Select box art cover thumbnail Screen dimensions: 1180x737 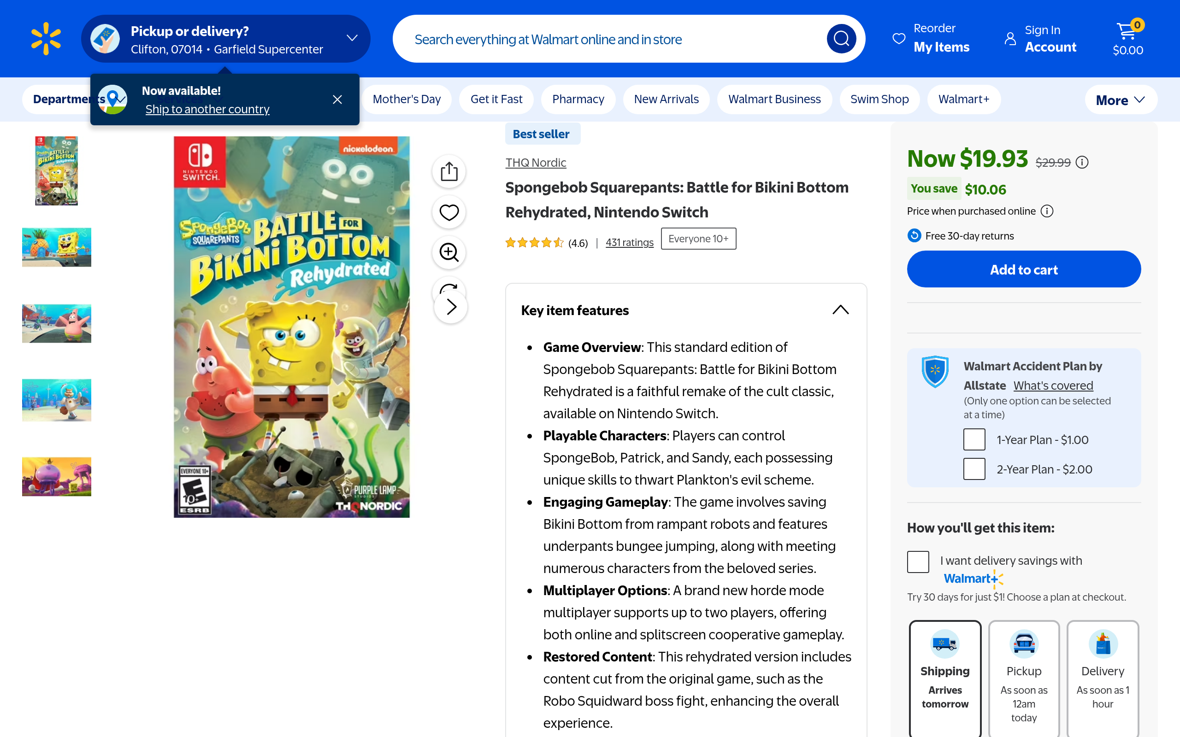(57, 171)
